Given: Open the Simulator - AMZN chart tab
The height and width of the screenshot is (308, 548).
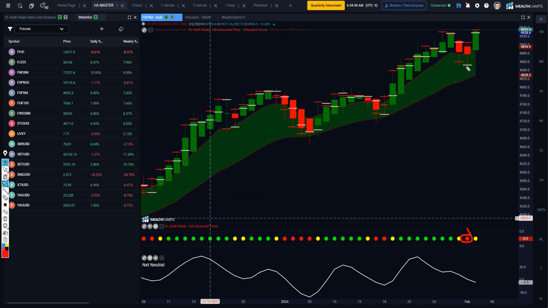Looking at the screenshot, I should click(x=198, y=17).
